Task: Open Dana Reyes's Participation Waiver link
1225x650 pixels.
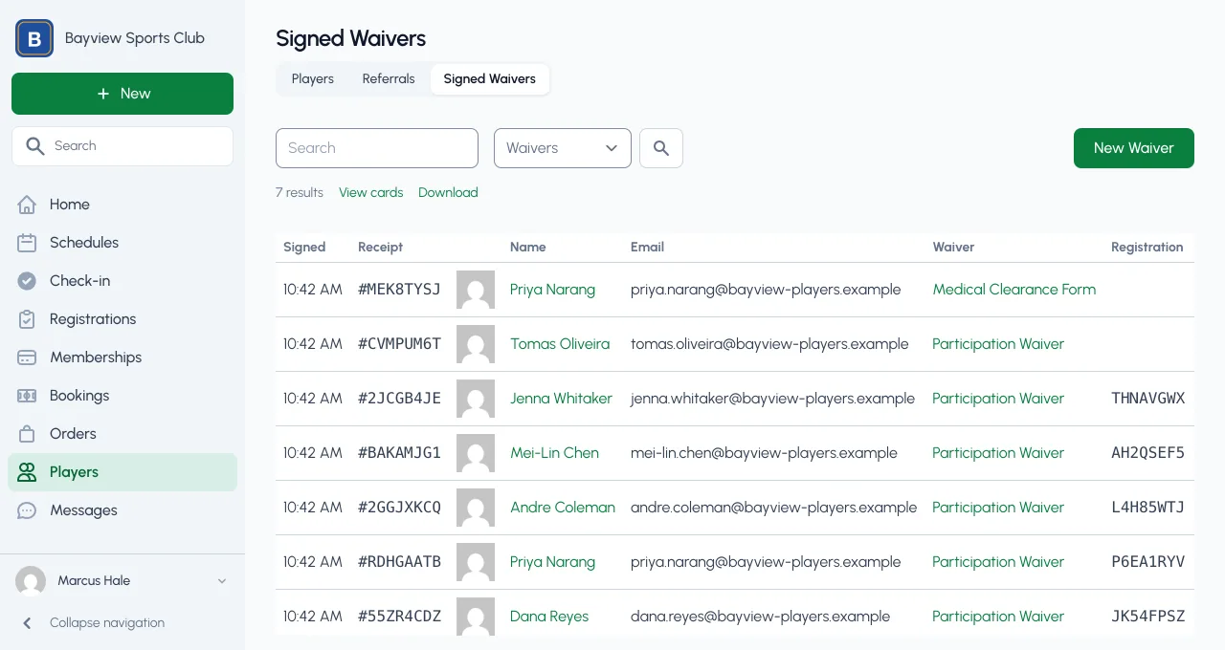Action: [x=998, y=617]
